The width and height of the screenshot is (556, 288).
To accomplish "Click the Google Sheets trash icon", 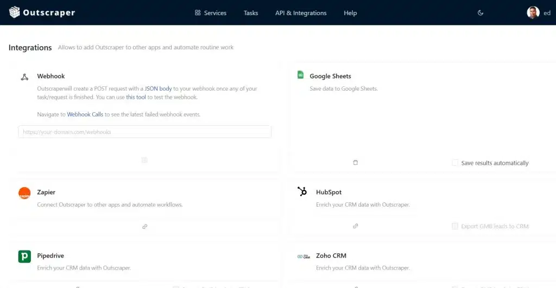I will point(355,163).
